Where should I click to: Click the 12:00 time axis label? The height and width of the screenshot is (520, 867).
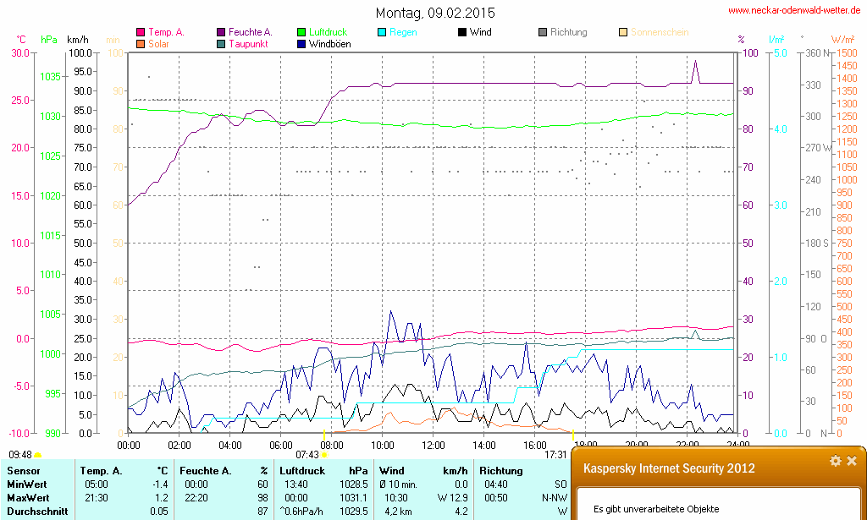[x=433, y=444]
